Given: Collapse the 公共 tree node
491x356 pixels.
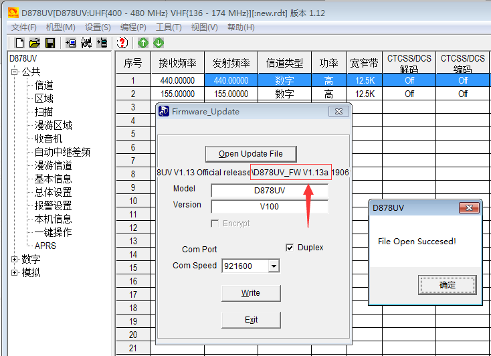Looking at the screenshot, I should coord(15,72).
